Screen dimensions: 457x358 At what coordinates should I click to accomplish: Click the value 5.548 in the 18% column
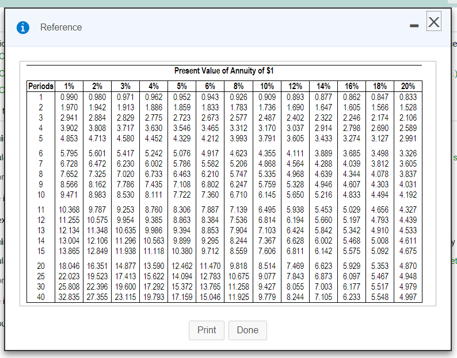[380, 297]
